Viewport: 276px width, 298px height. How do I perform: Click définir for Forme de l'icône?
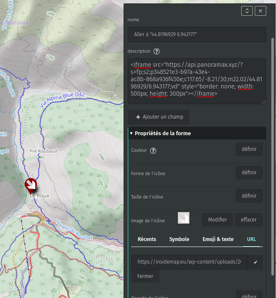coord(249,173)
